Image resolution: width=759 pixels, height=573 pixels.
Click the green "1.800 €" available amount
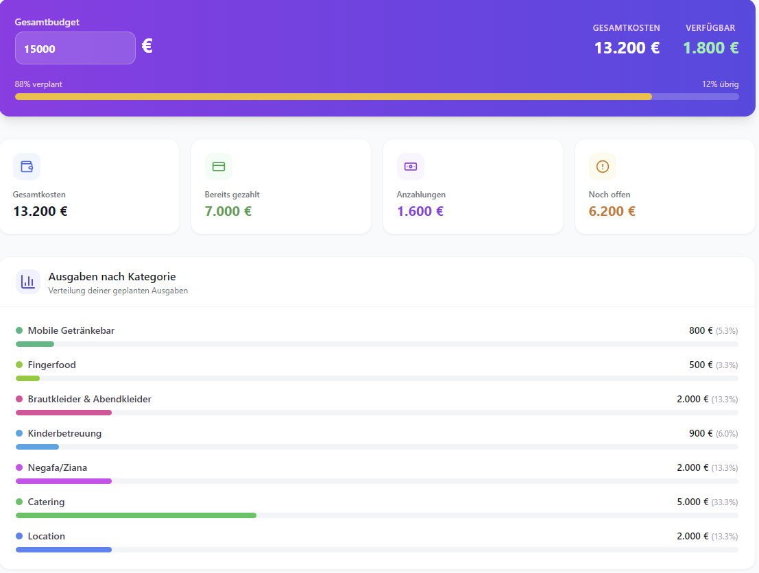point(710,48)
